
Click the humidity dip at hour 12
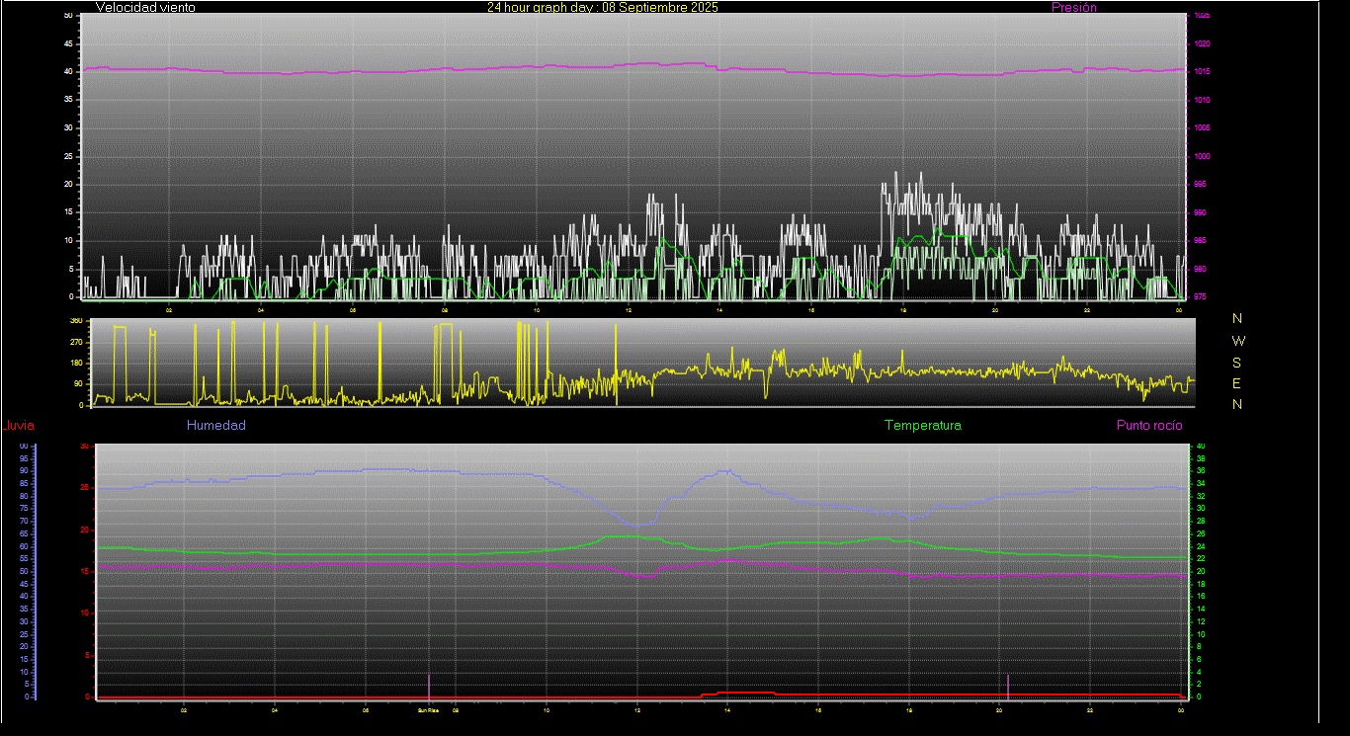click(x=638, y=525)
